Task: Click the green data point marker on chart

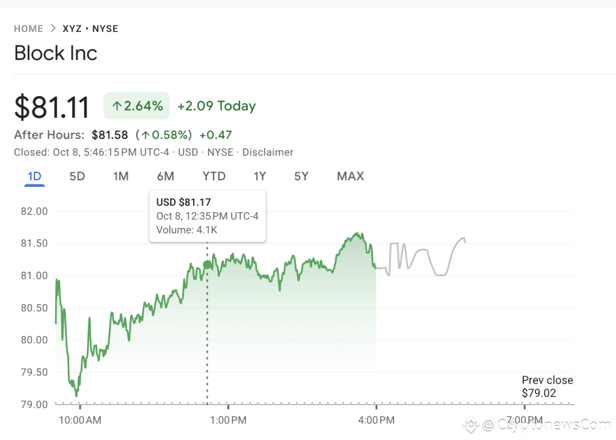Action: tap(208, 265)
